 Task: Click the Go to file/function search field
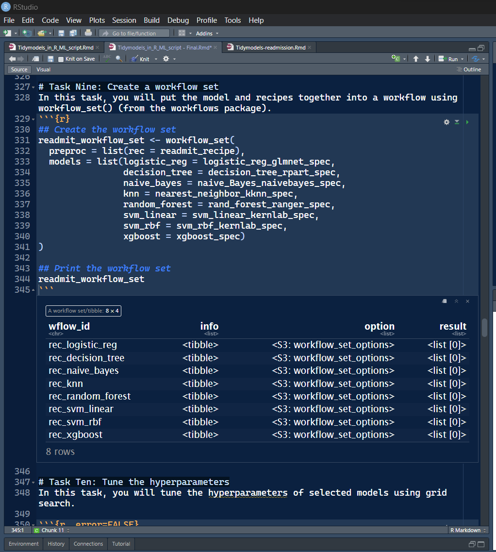click(134, 33)
